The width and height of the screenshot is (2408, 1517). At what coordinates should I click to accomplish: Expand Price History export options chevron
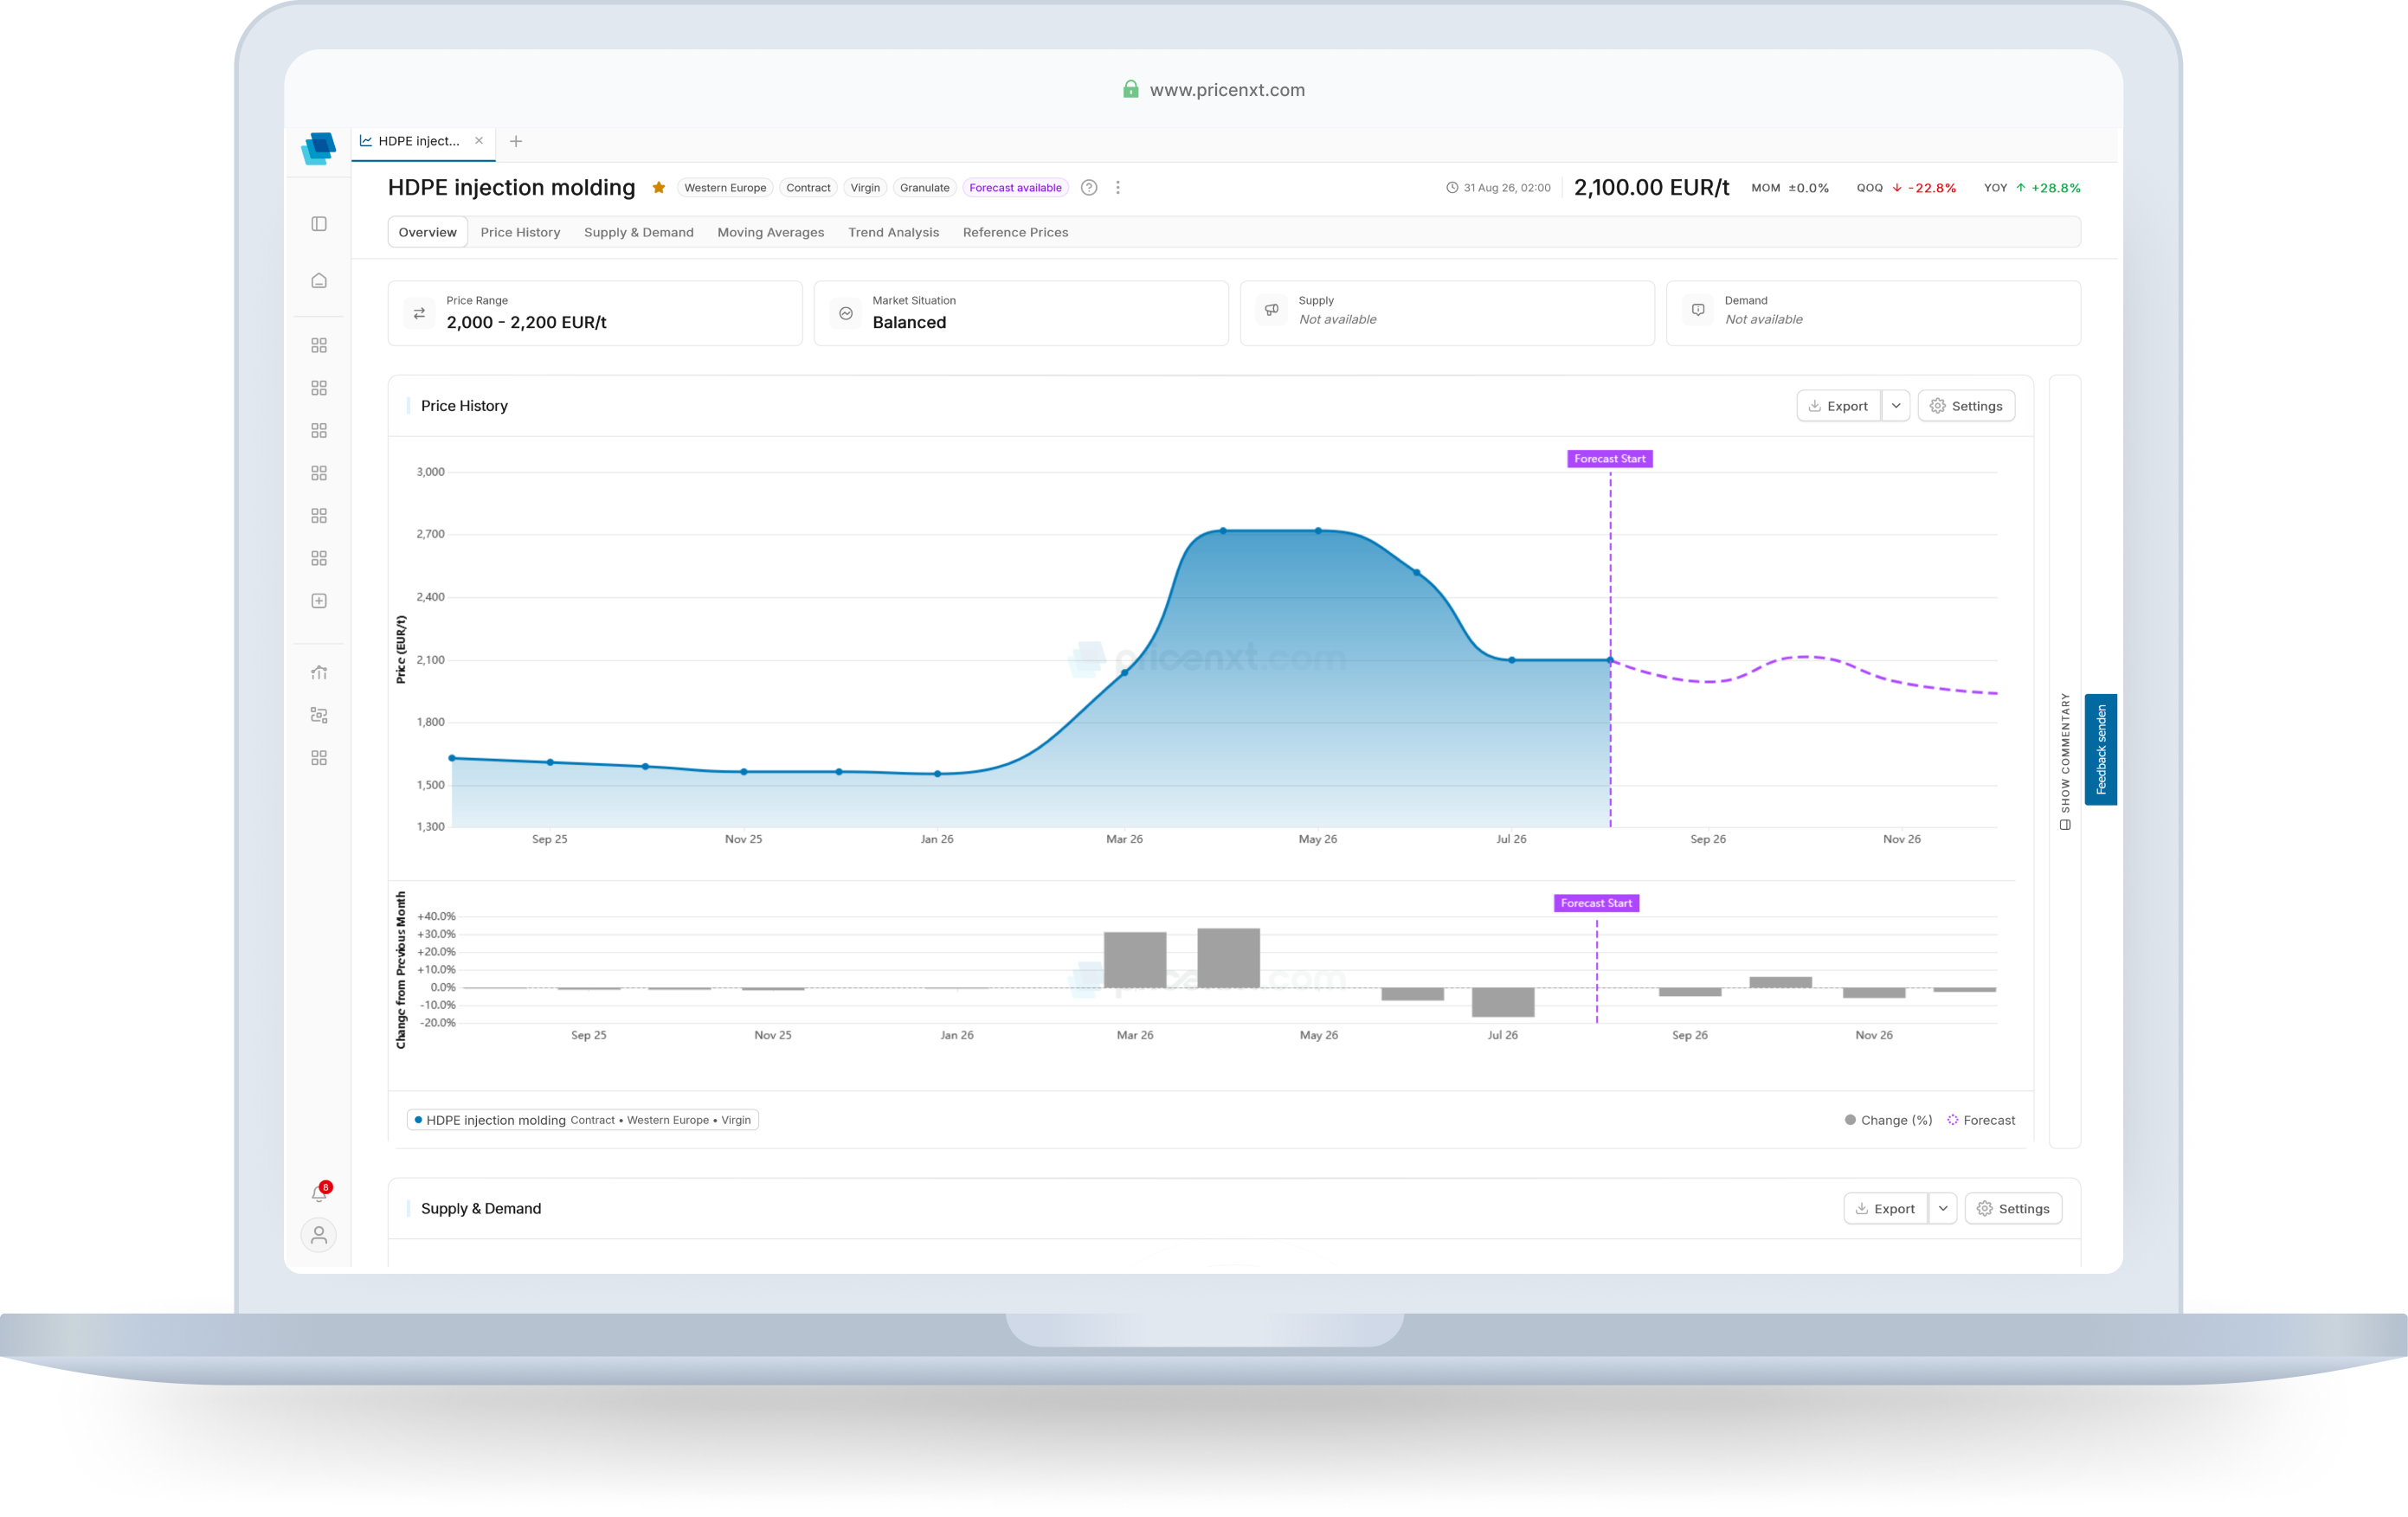coord(1896,406)
